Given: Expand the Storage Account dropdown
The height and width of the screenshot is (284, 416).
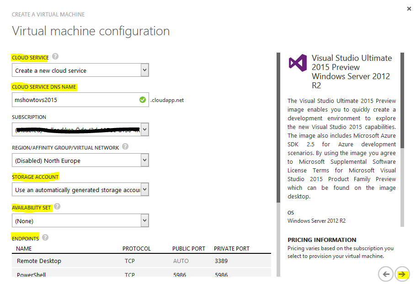Looking at the screenshot, I should [x=80, y=190].
